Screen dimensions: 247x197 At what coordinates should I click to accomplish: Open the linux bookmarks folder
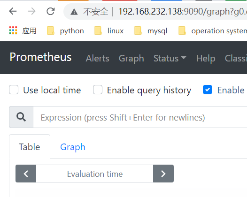pyautogui.click(x=109, y=30)
